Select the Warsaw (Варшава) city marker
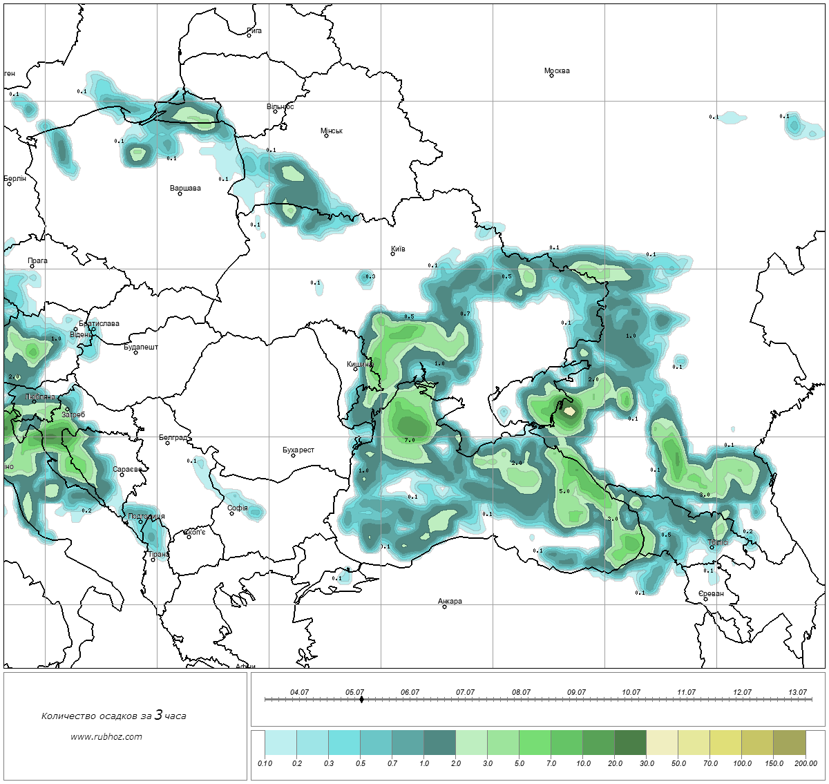The image size is (829, 784). [x=180, y=193]
